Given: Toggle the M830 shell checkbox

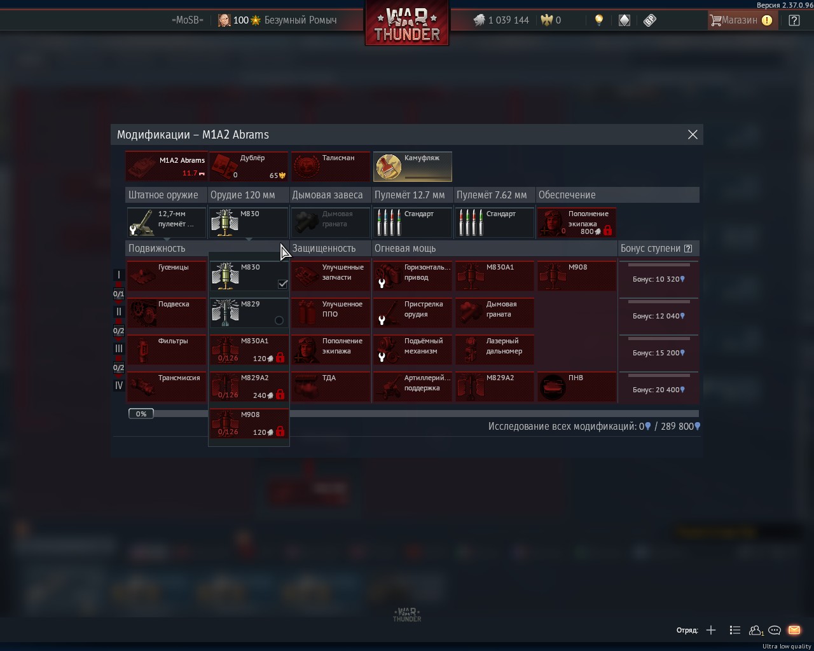Looking at the screenshot, I should coord(282,284).
